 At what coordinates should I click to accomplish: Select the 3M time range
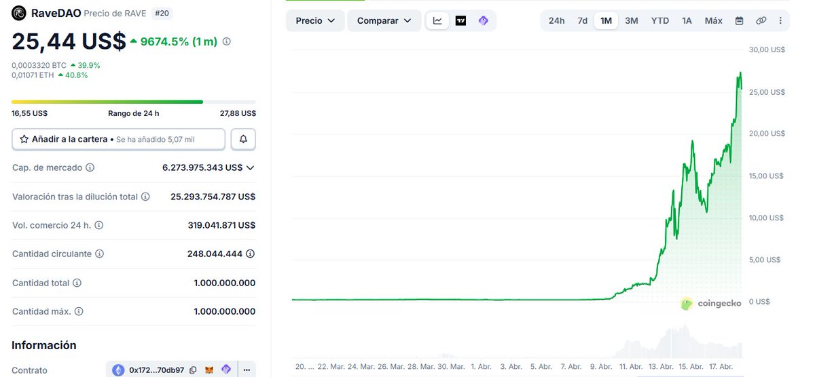click(x=632, y=21)
